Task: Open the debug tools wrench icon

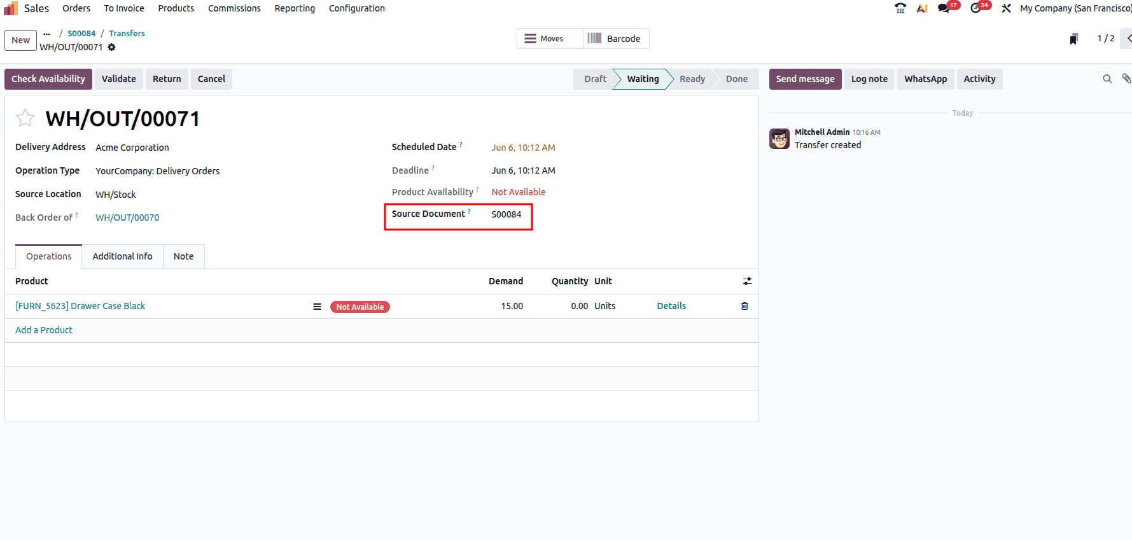Action: coord(1006,8)
